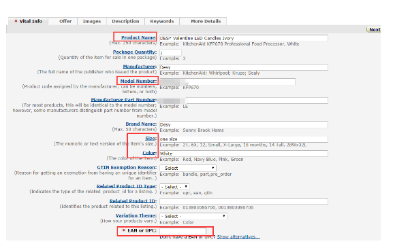Click the Variation Theme label link
This screenshot has height=250, width=395.
136,215
